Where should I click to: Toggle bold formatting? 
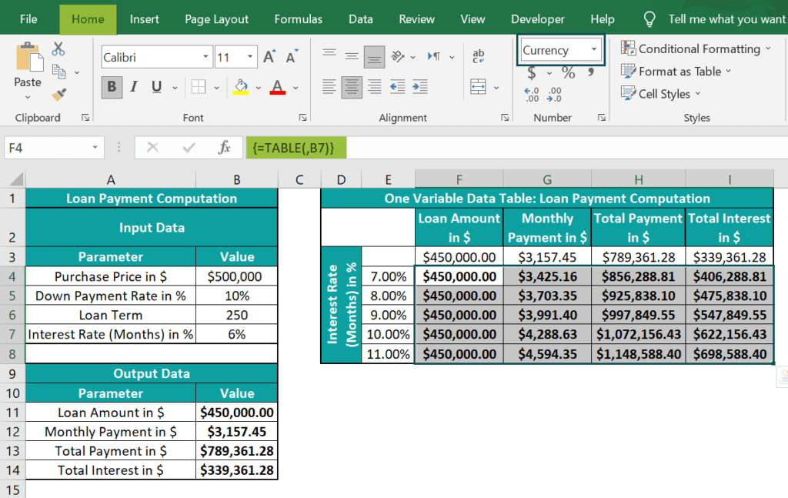point(110,87)
